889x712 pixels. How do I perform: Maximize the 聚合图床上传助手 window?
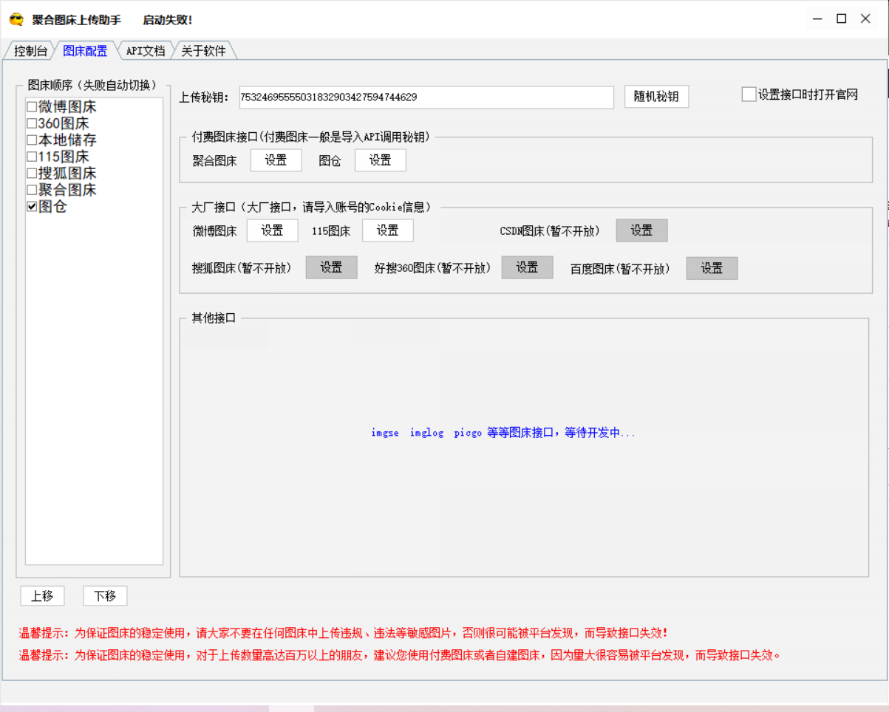pyautogui.click(x=841, y=19)
